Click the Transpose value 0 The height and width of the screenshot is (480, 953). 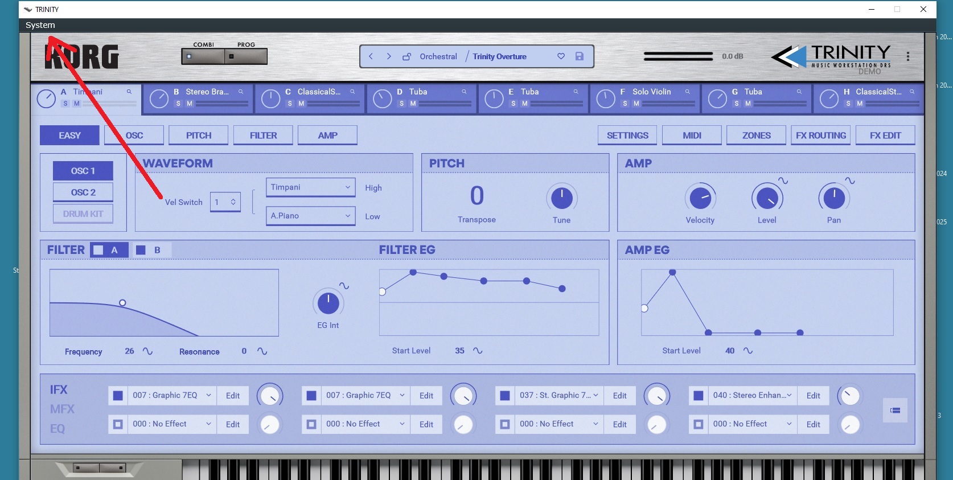[x=477, y=196]
